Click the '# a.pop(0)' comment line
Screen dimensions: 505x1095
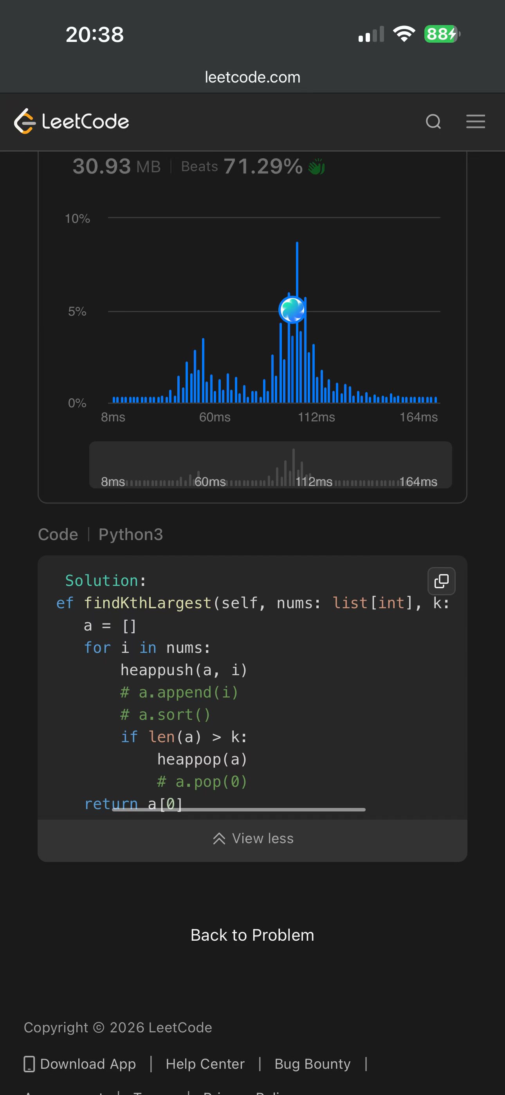[202, 782]
